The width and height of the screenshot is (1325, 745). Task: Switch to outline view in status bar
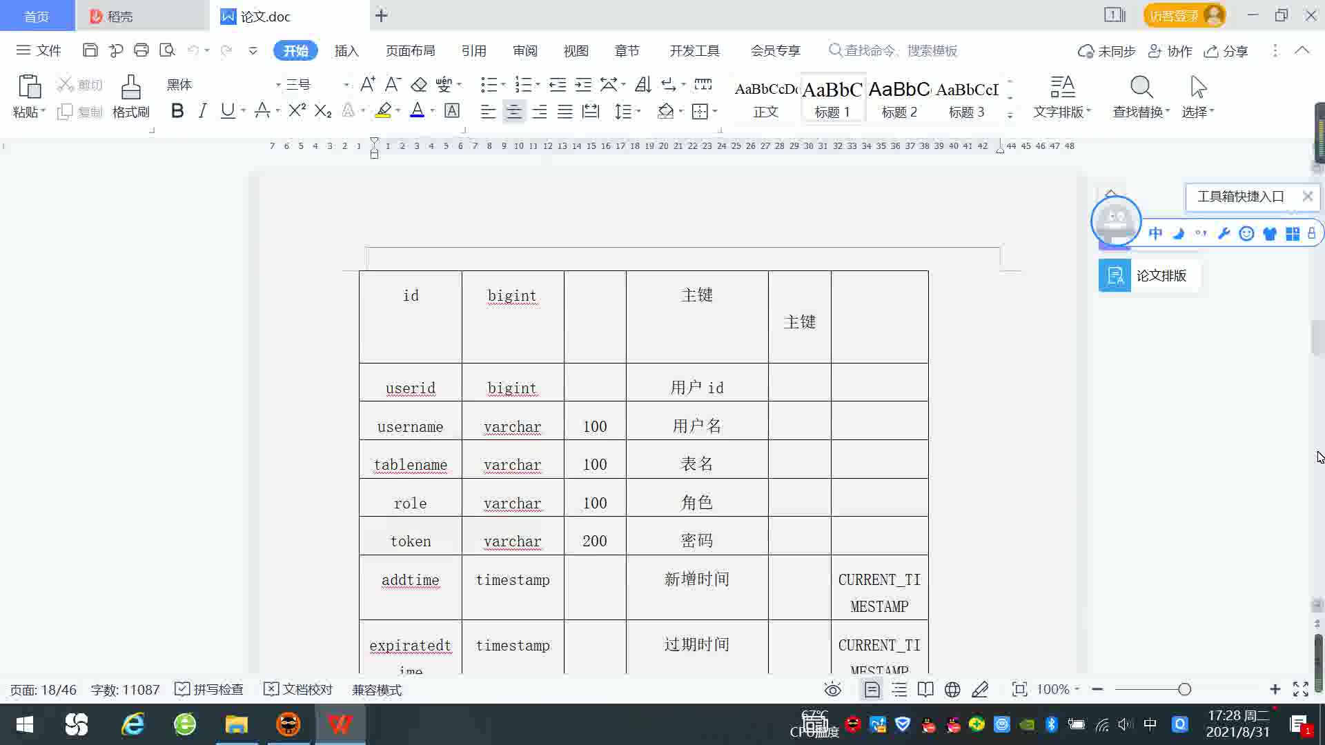click(899, 689)
